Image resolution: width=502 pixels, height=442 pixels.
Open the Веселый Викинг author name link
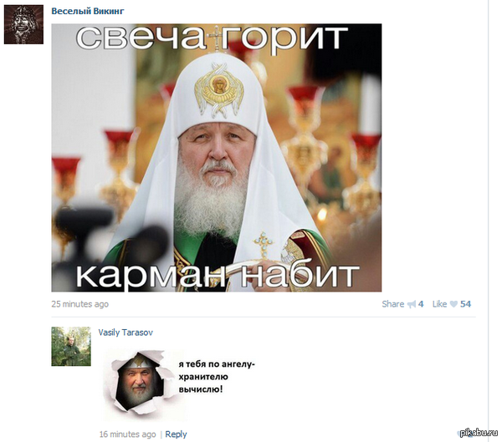87,11
